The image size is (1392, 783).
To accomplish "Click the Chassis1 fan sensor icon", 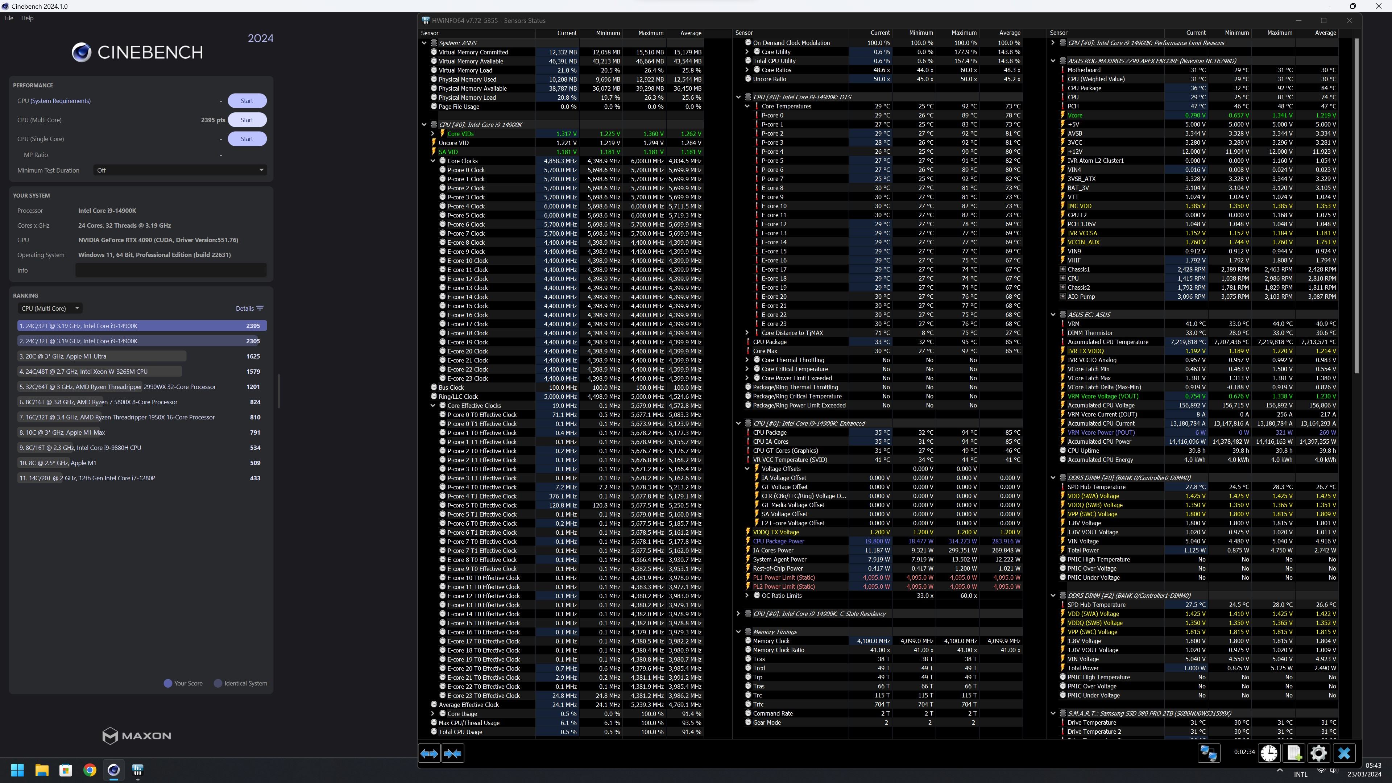I will (1062, 269).
